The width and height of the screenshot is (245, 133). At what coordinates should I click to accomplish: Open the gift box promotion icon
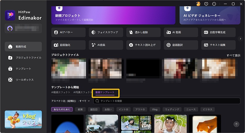(198, 4)
